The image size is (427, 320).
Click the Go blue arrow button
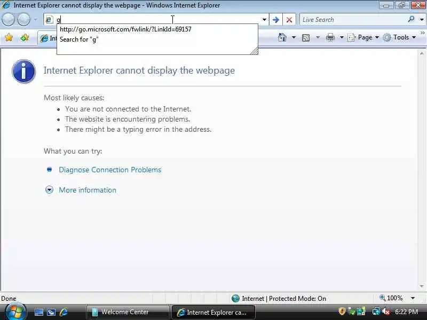click(x=276, y=20)
